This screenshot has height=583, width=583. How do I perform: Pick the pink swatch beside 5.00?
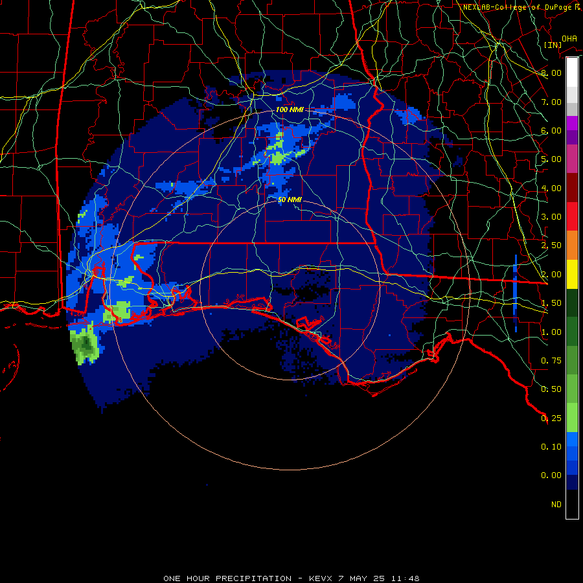[572, 159]
